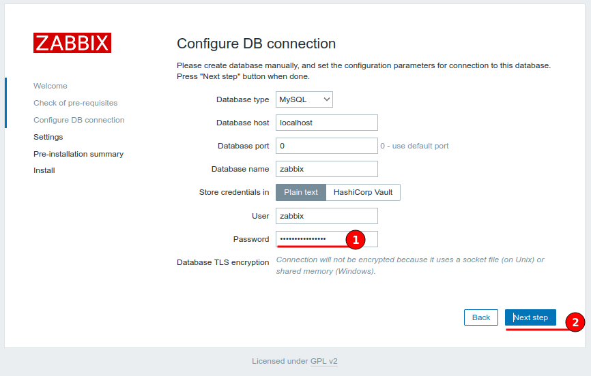591x376 pixels.
Task: Click the Database host field
Action: [x=326, y=123]
